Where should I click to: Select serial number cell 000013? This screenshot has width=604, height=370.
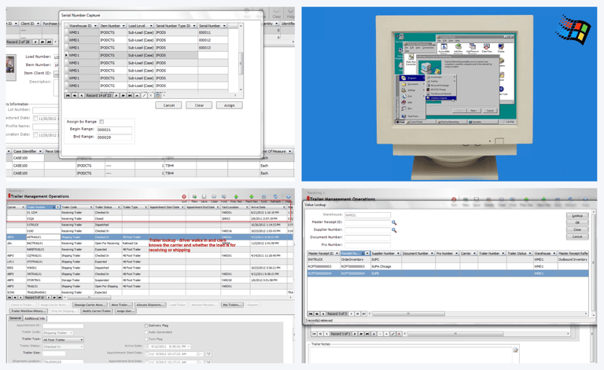tap(213, 48)
